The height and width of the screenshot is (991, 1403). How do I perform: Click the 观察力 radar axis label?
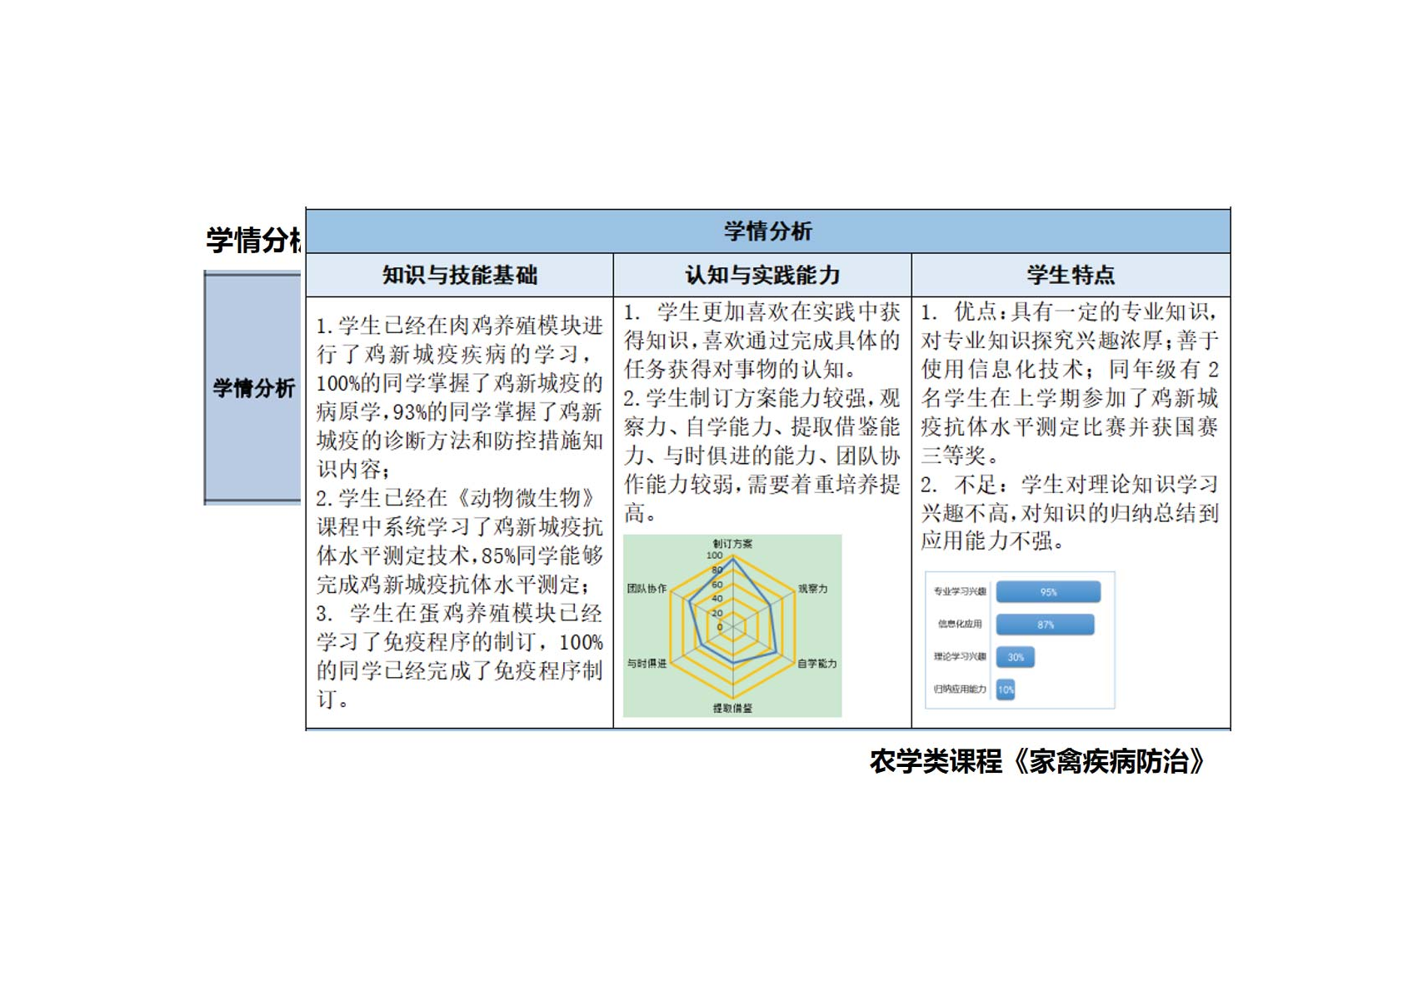[x=812, y=589]
